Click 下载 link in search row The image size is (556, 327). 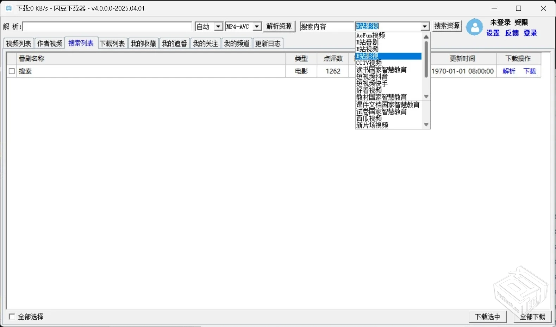530,71
